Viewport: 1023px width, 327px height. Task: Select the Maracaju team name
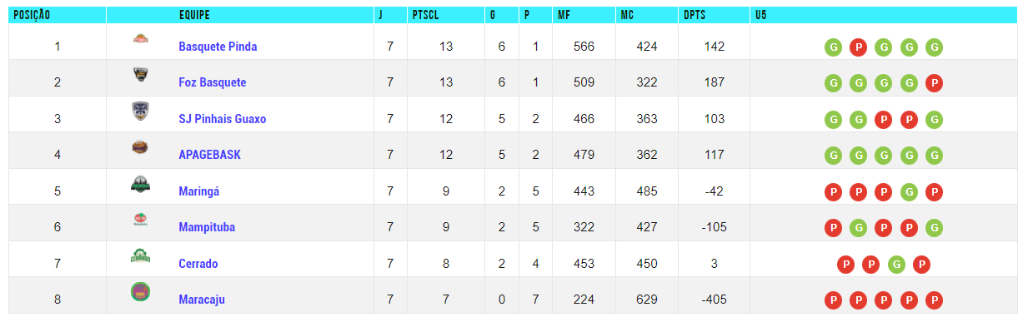202,300
